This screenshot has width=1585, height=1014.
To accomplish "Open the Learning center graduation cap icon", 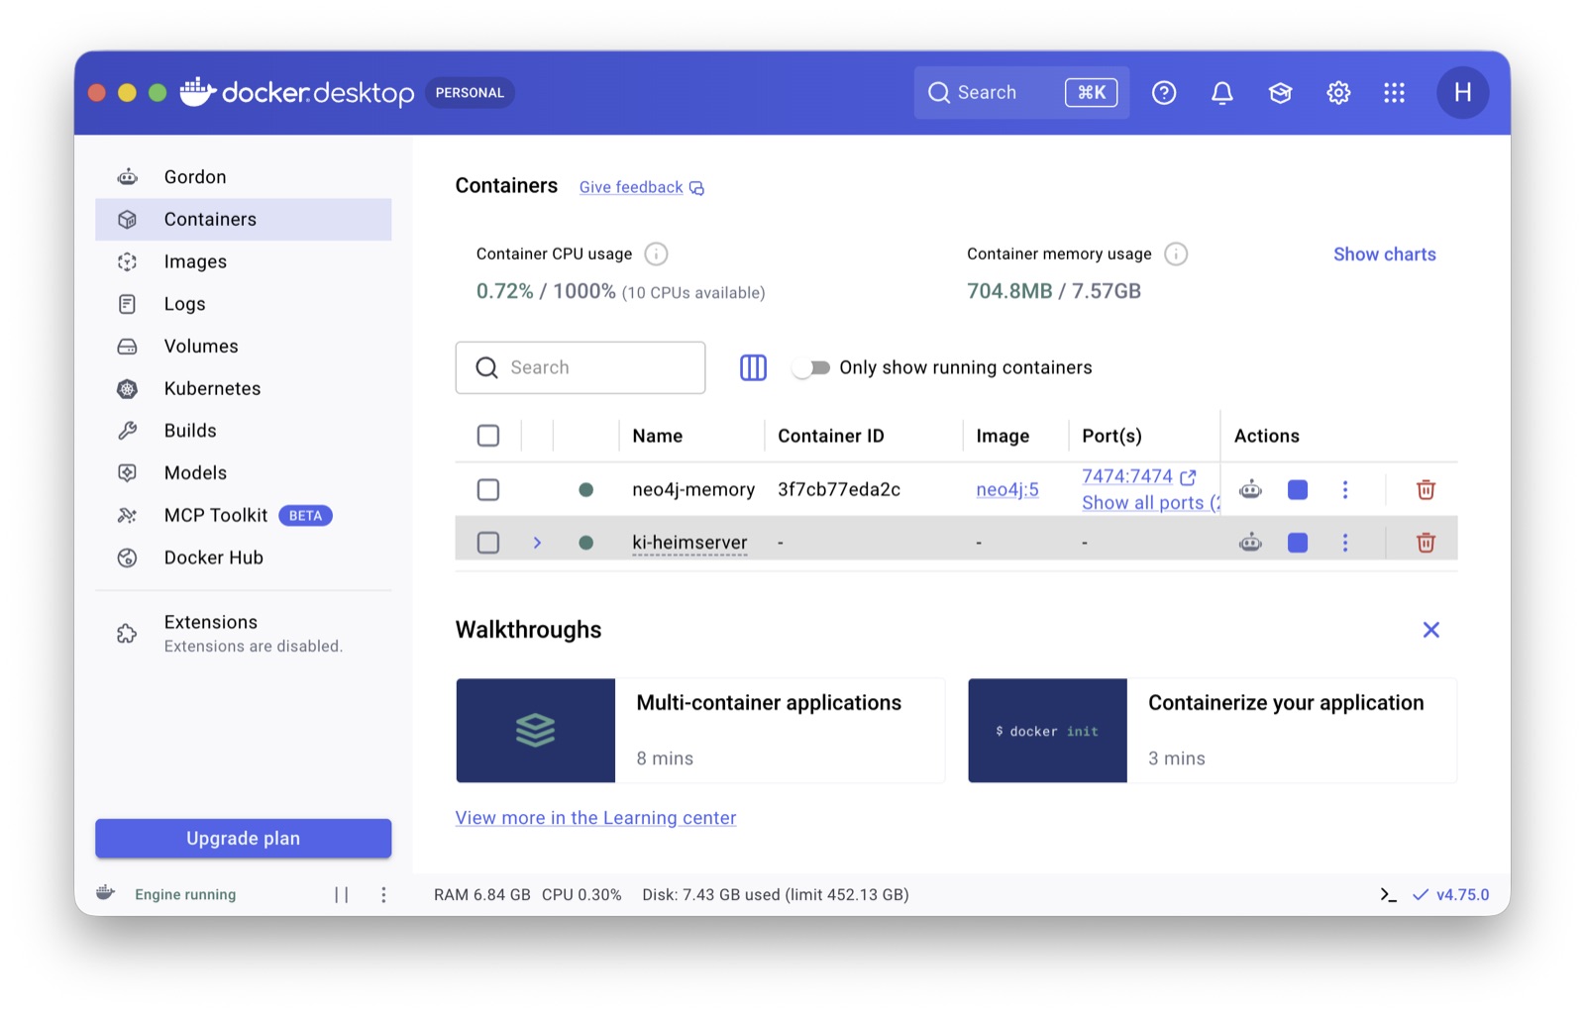I will (1280, 93).
